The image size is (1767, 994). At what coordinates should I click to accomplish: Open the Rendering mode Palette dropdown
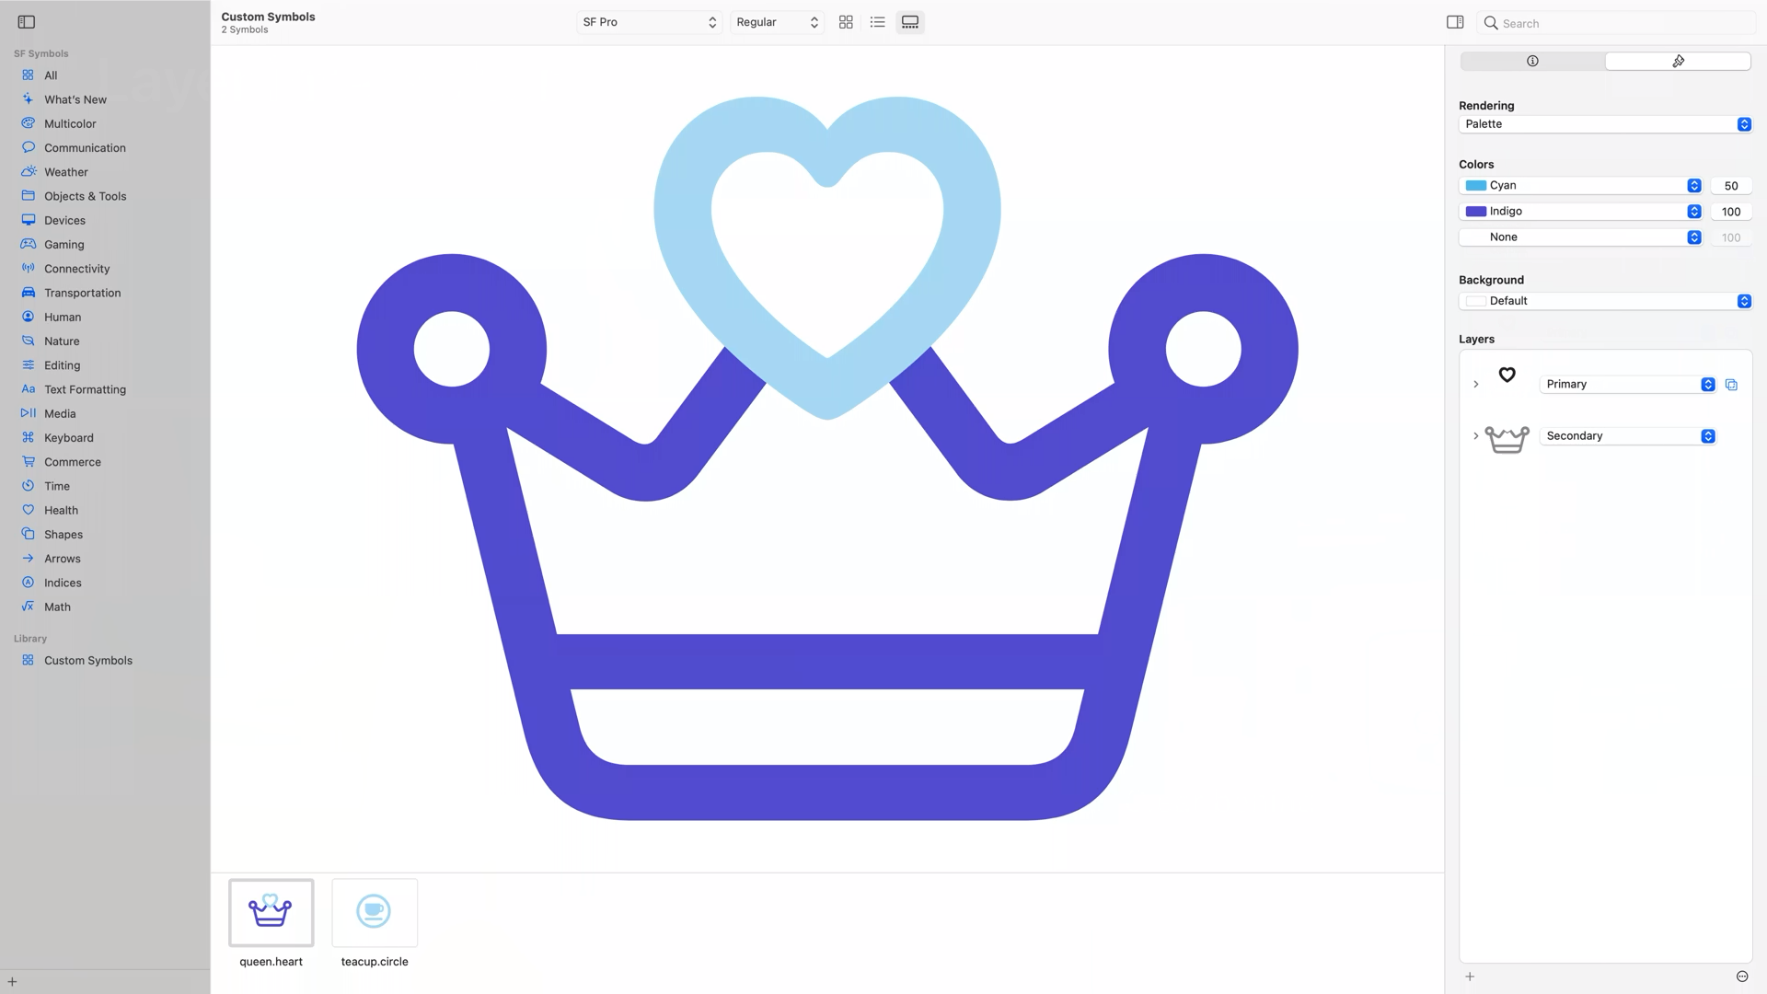click(x=1604, y=124)
